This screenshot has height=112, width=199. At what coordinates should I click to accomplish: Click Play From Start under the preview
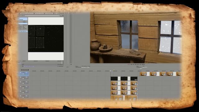pyautogui.click(x=132, y=64)
